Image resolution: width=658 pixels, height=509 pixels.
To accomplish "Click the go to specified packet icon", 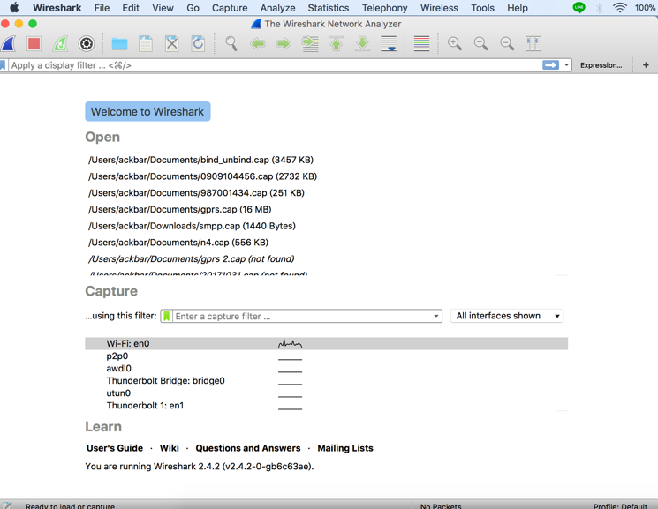I will click(x=310, y=43).
